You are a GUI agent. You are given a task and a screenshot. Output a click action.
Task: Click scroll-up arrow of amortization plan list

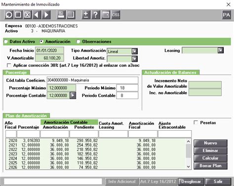click(x=189, y=142)
